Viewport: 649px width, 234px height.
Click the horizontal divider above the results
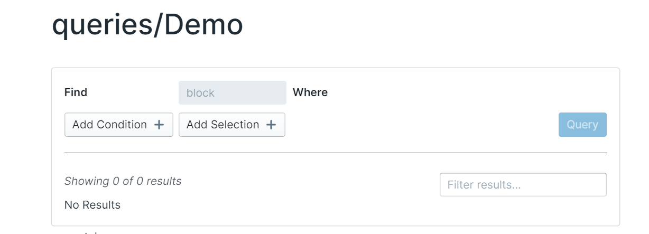pos(335,153)
